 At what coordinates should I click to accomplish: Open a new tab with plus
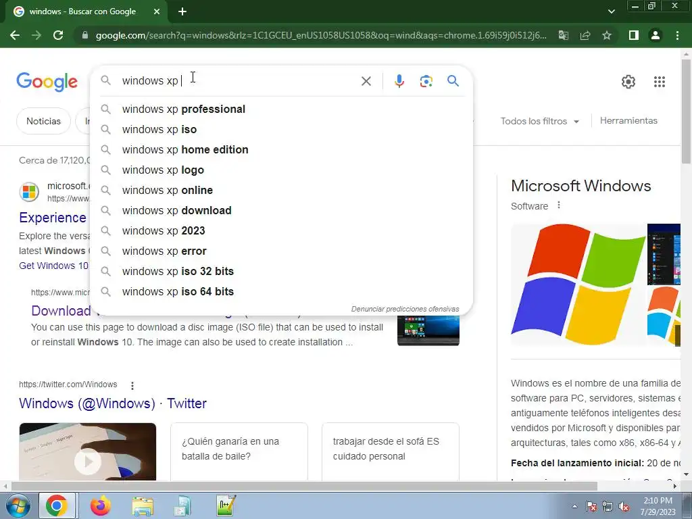tap(182, 11)
